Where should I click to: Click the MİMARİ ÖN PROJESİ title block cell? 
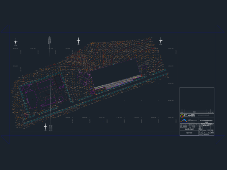click(189, 129)
